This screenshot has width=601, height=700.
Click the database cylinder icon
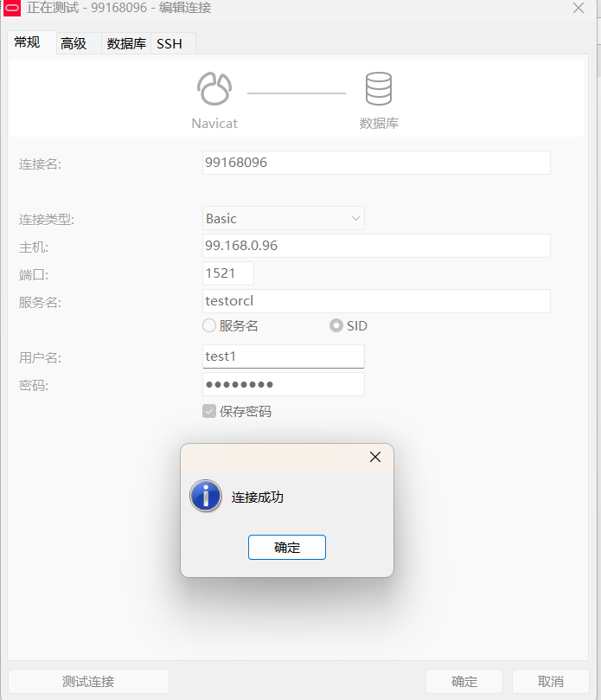pos(379,88)
